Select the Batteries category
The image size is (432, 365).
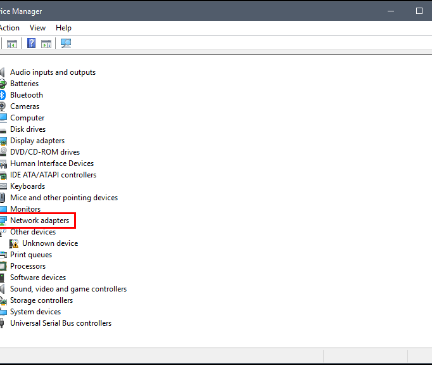[24, 84]
